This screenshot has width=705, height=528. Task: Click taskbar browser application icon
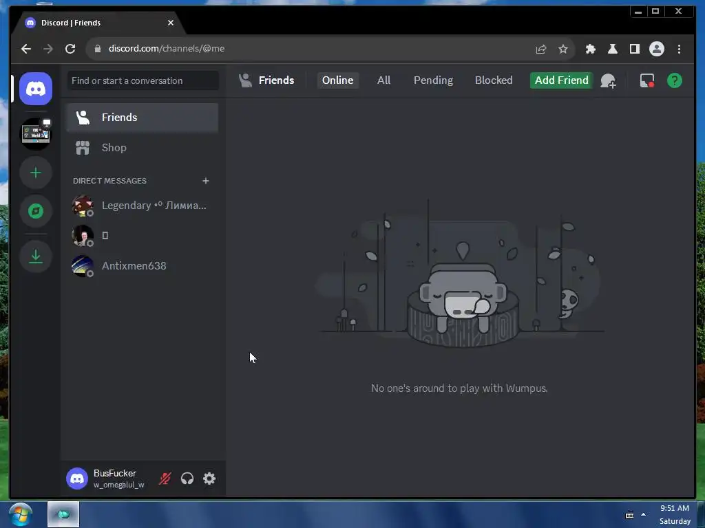click(x=63, y=514)
